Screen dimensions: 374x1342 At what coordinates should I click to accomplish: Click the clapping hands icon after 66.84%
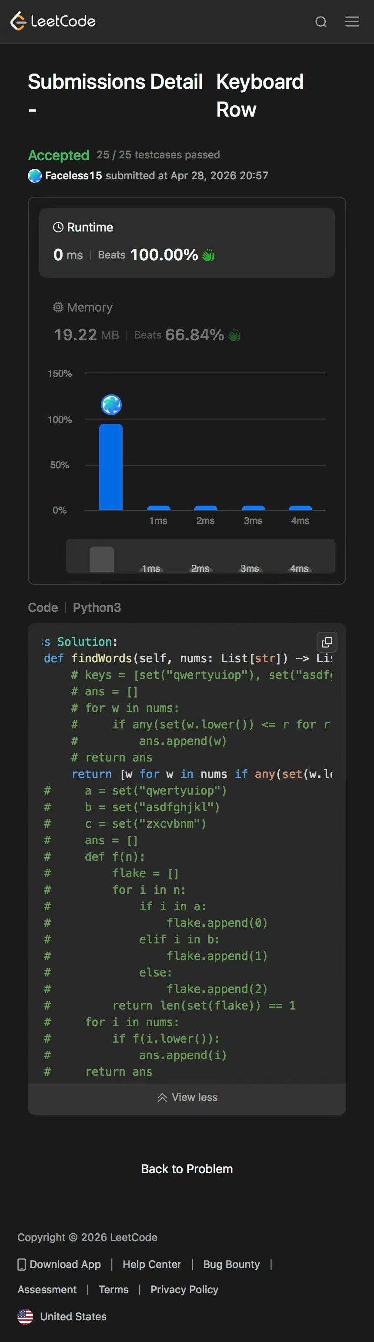coord(234,335)
